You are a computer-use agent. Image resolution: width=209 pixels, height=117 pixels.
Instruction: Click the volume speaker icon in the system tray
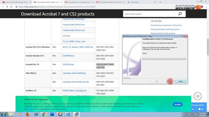coord(196,115)
